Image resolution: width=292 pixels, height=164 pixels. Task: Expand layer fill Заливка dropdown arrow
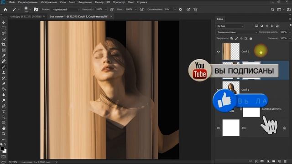pos(290,38)
